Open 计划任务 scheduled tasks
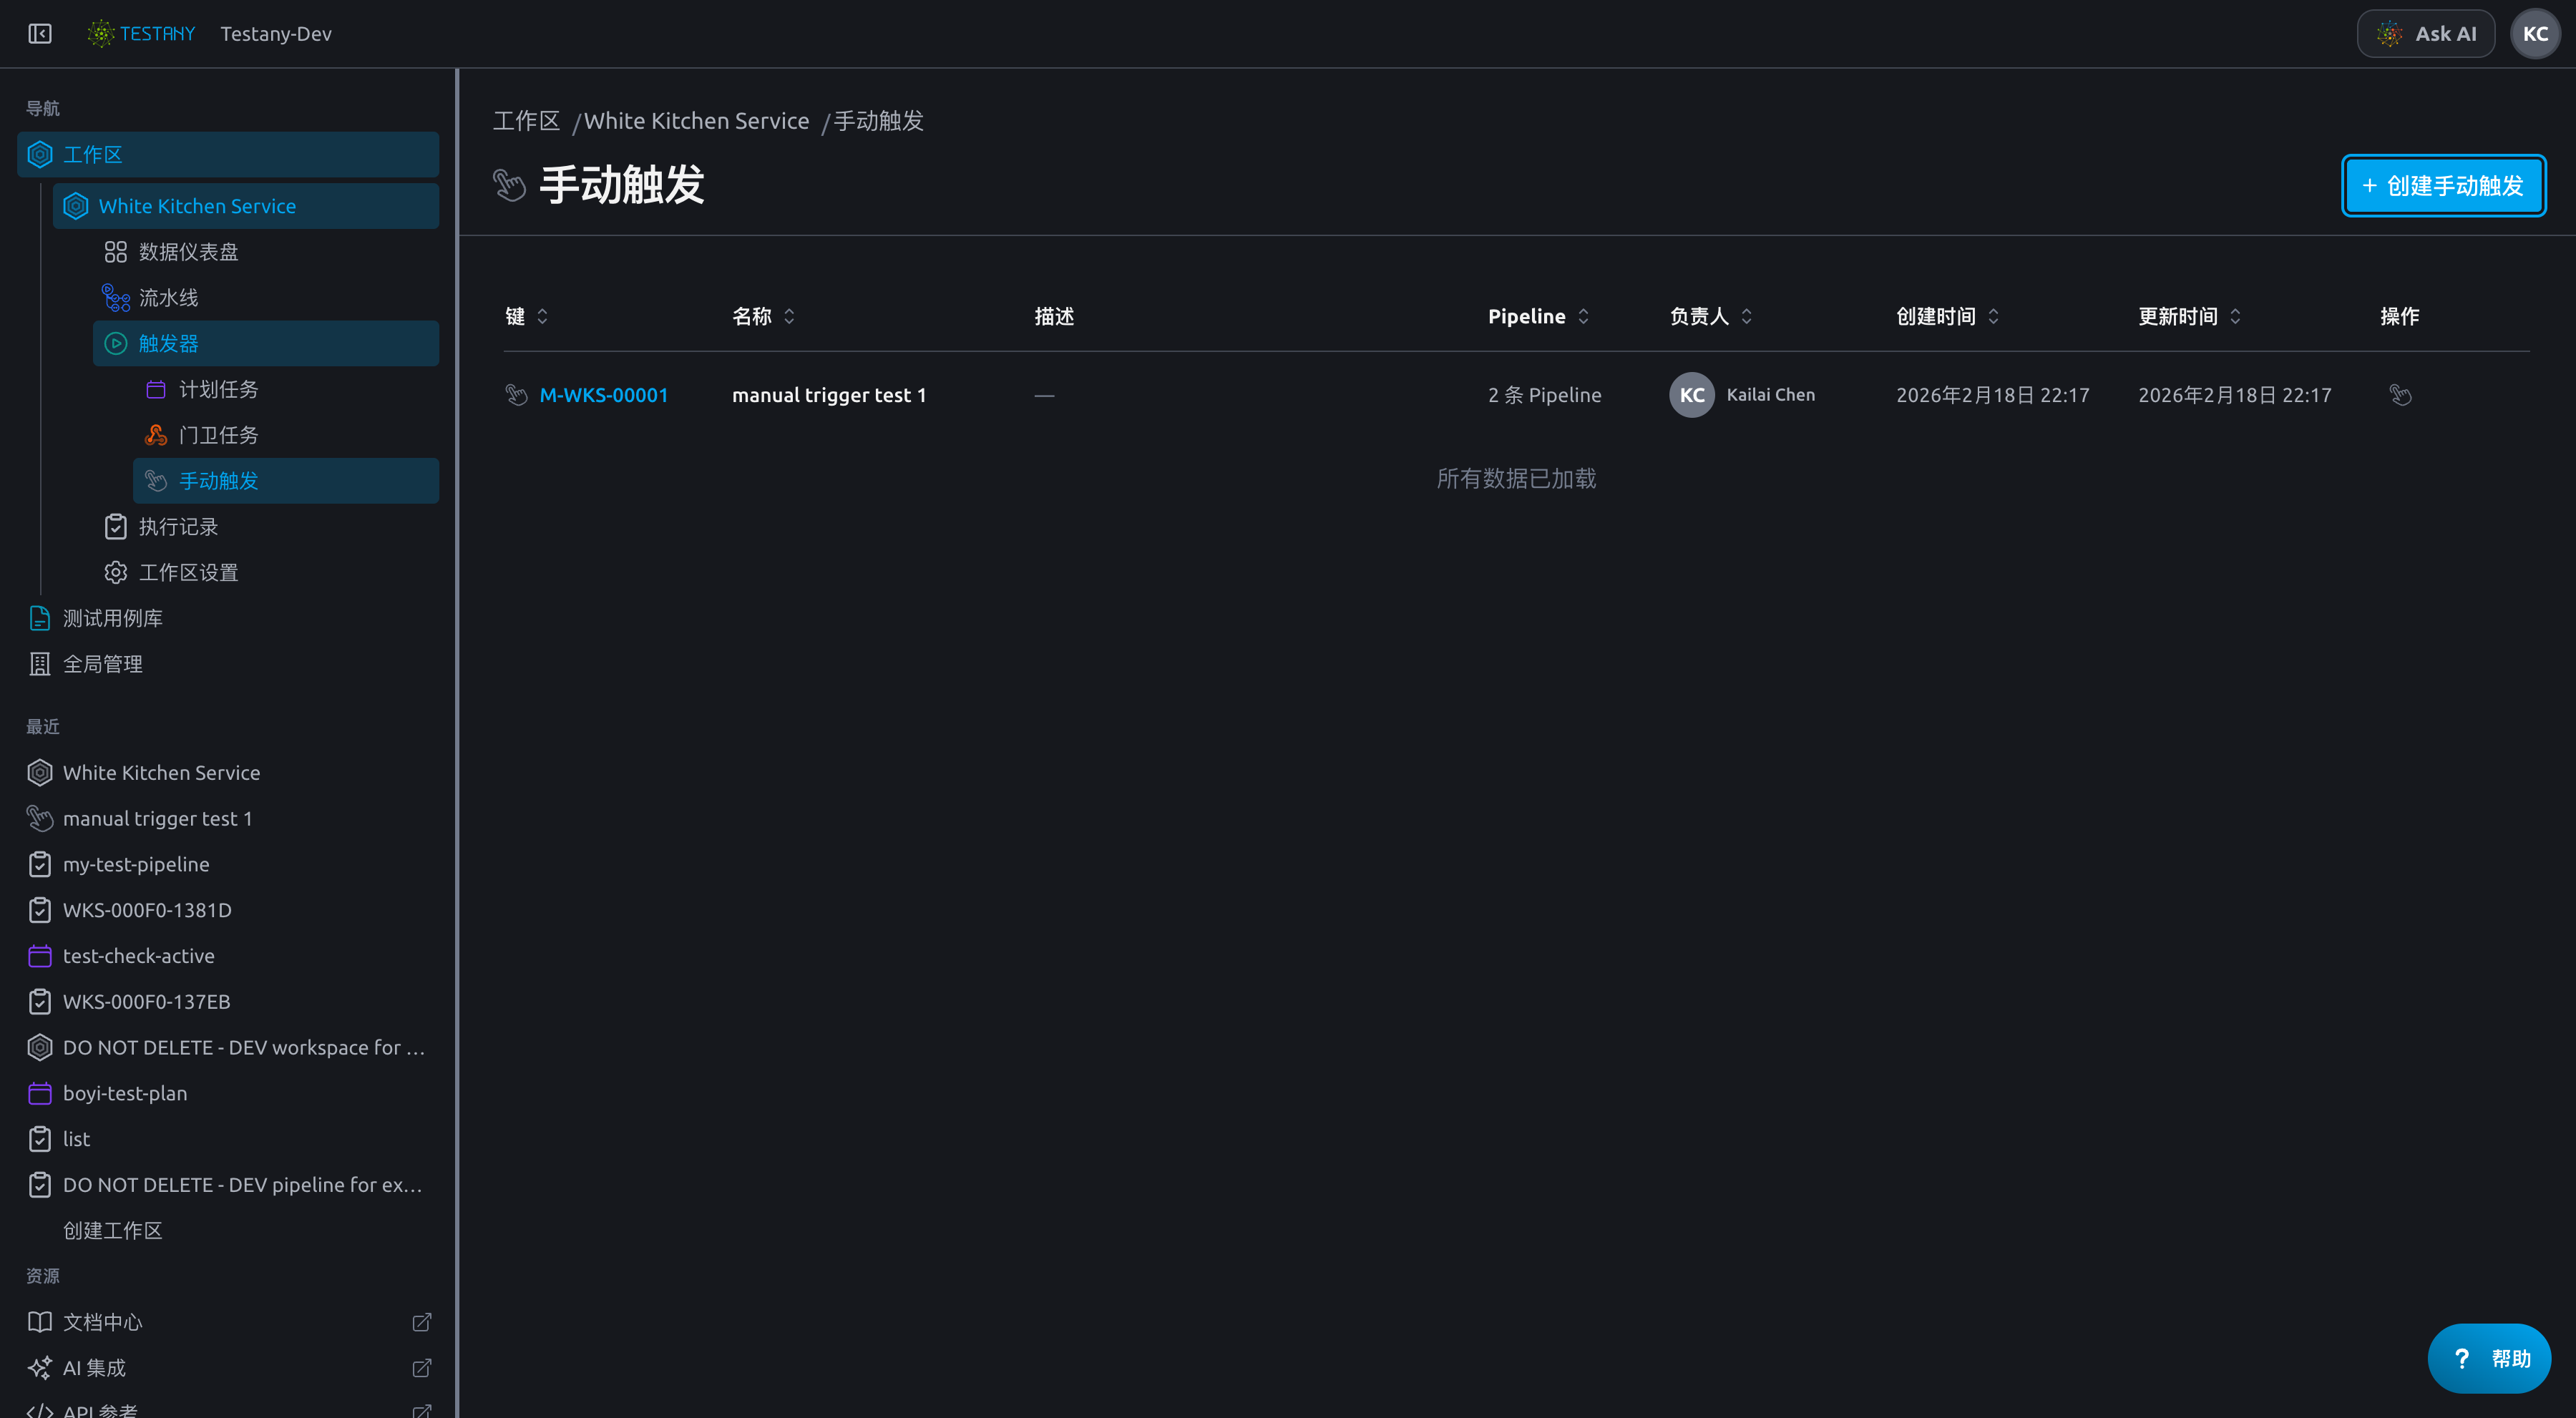 [218, 390]
